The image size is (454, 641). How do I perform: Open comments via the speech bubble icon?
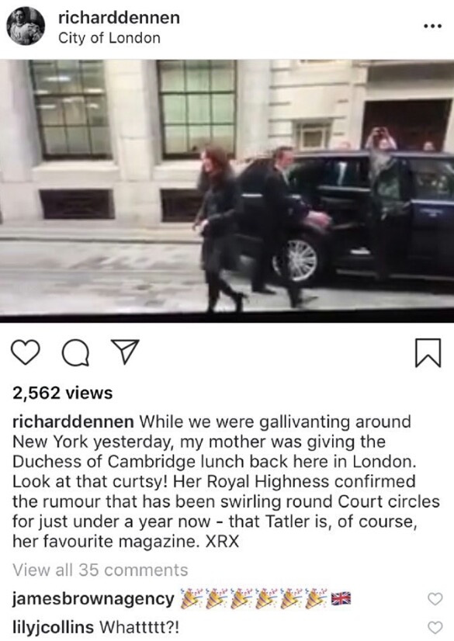76,352
